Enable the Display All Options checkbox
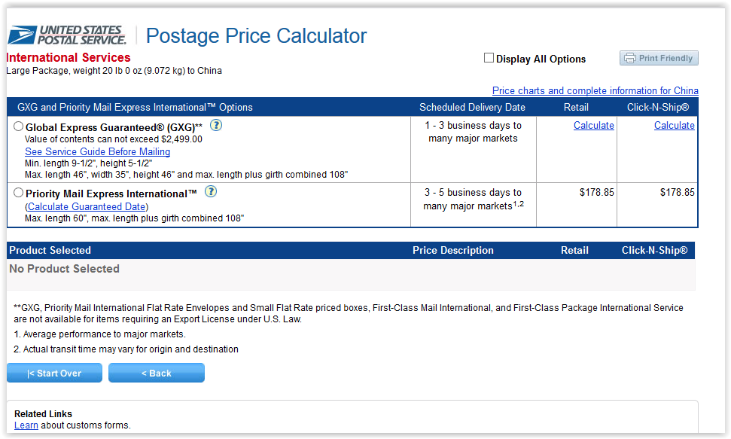Screen dimensions: 731x439 pyautogui.click(x=489, y=58)
